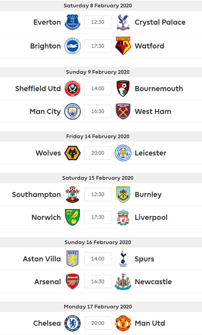Viewport: 202px width, 335px height.
Task: Click the West Ham team name
Action: (153, 111)
